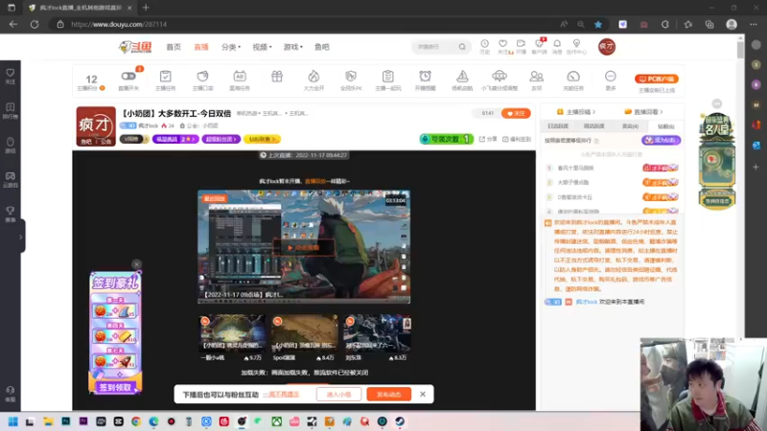Expand the left sidebar with arrow handle
Viewport: 767px width, 431px height.
click(x=20, y=237)
